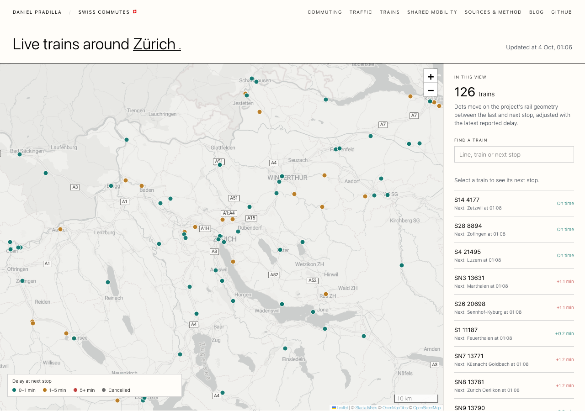Image resolution: width=585 pixels, height=411 pixels.
Task: Click the green train dot near Reinach
Action: click(x=108, y=282)
